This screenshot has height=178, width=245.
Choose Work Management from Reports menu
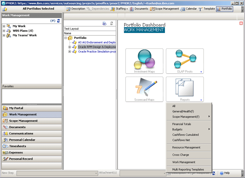click(189, 162)
